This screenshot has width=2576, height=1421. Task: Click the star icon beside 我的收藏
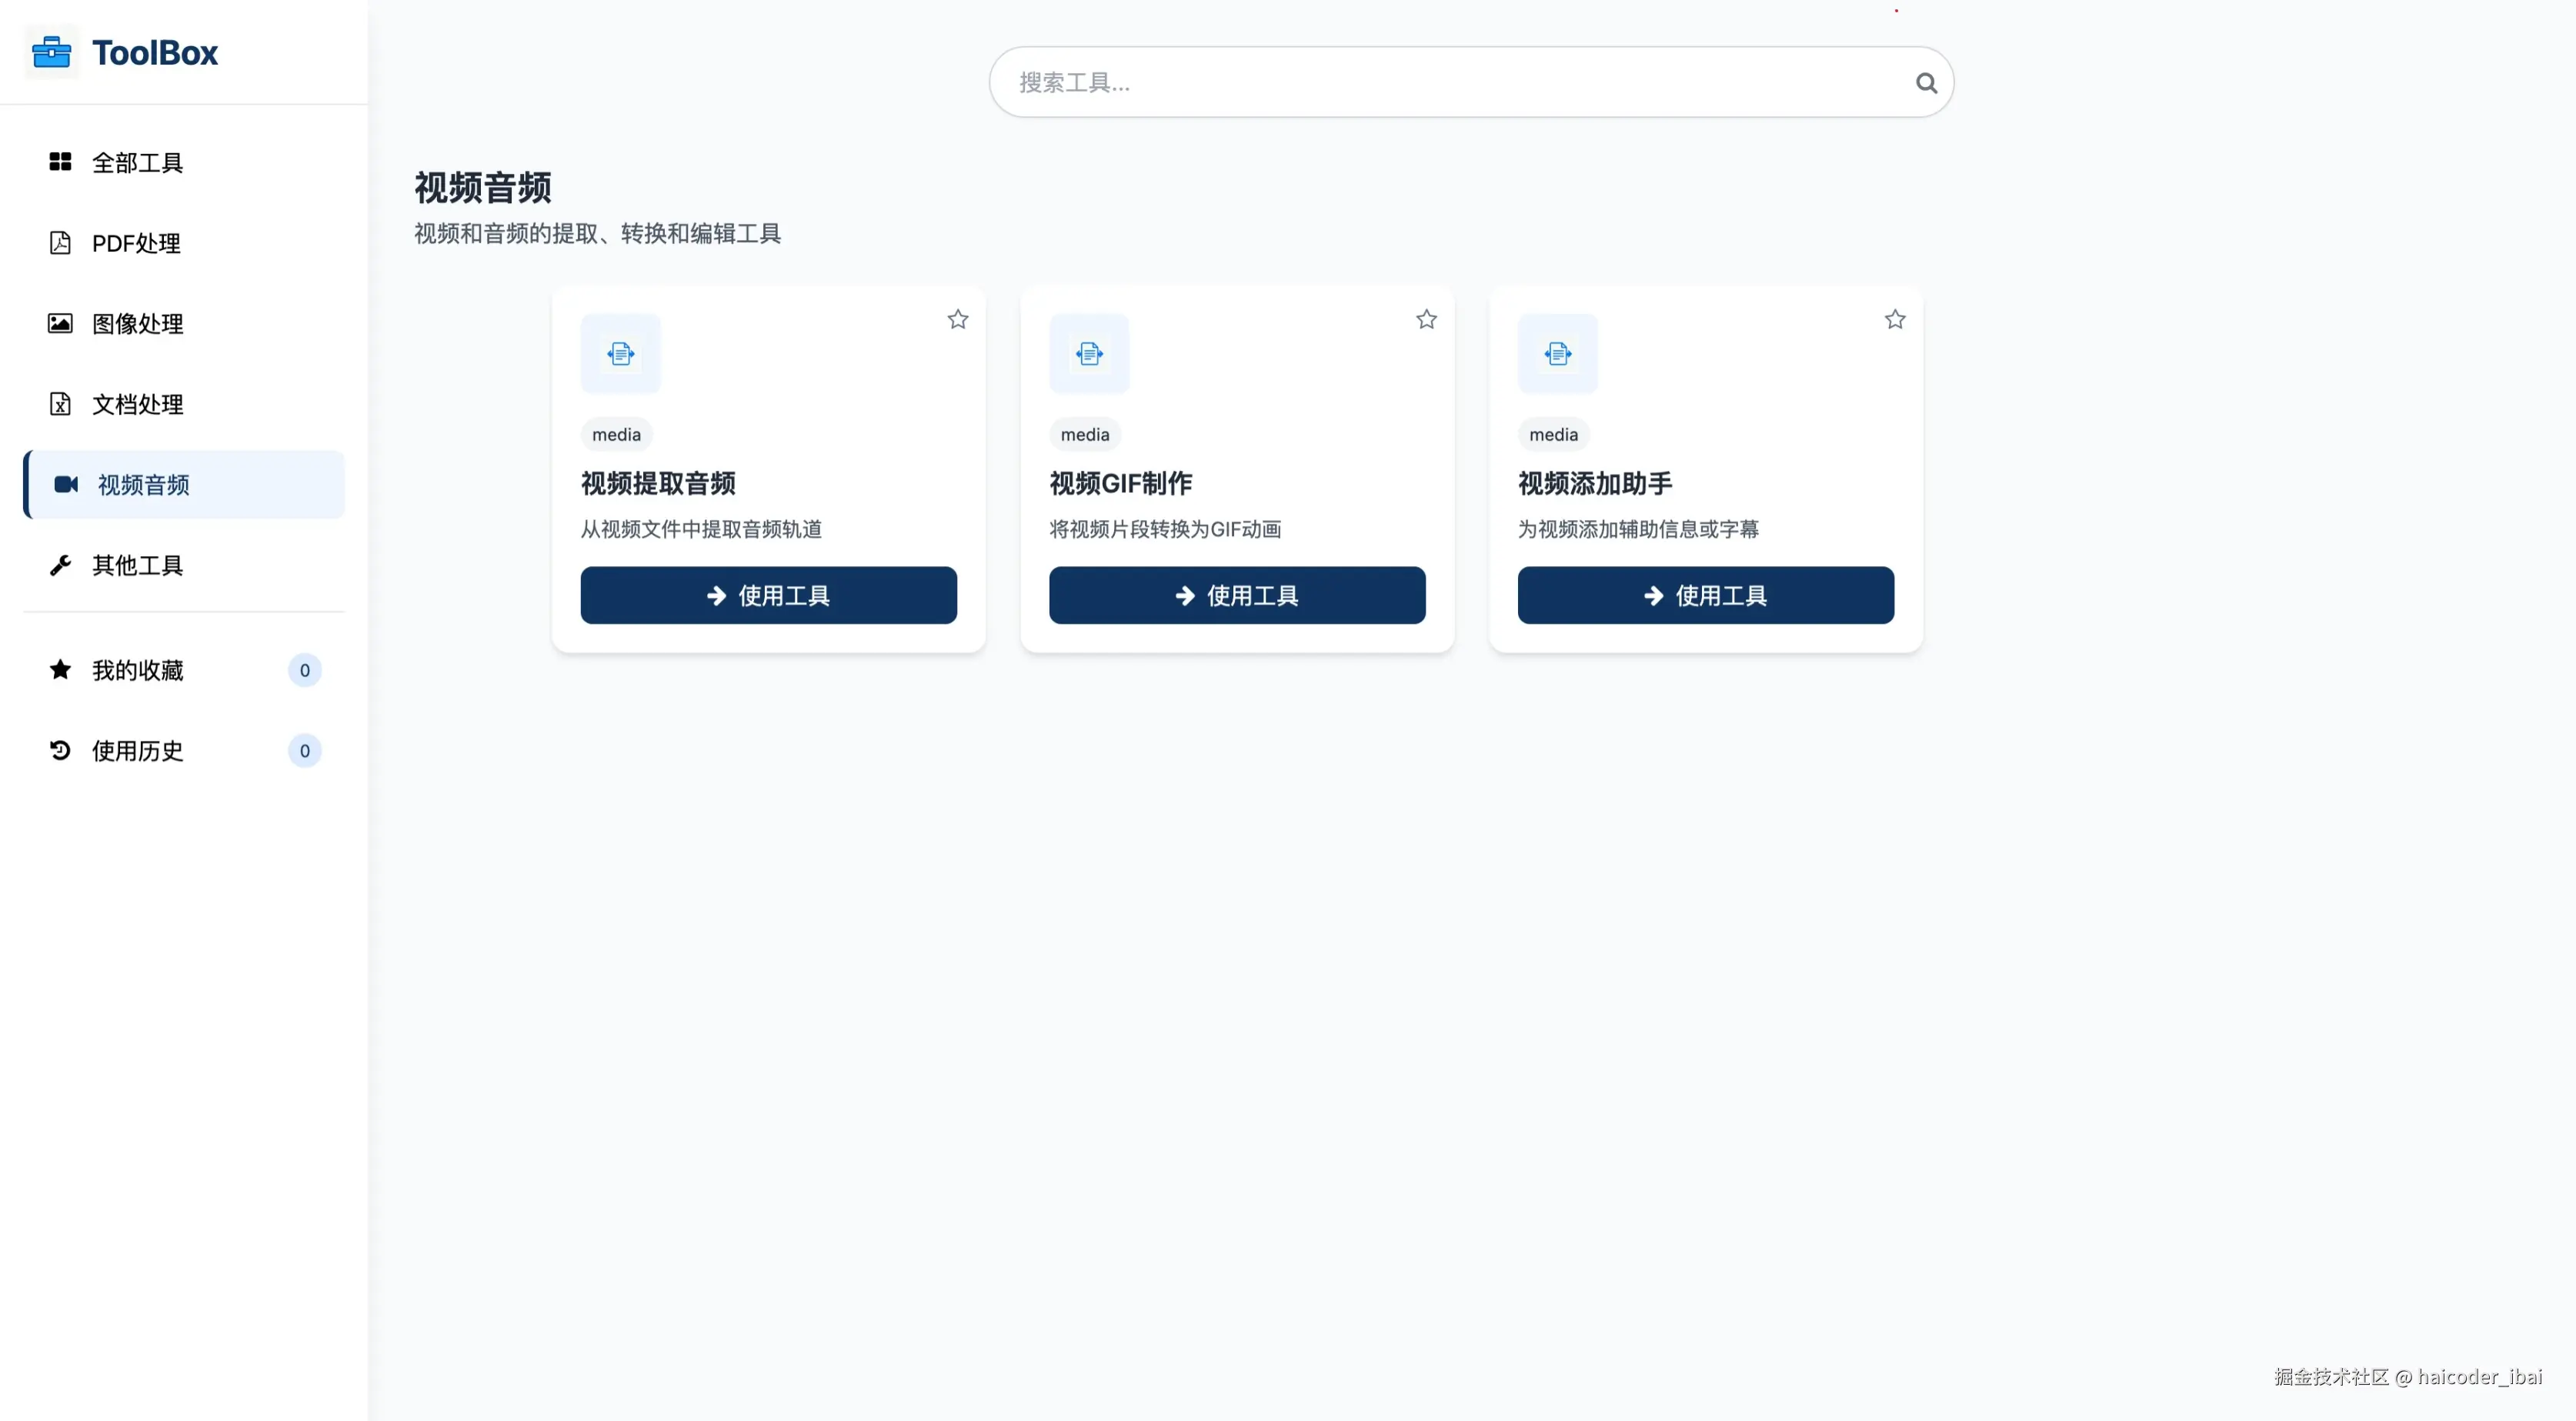60,669
